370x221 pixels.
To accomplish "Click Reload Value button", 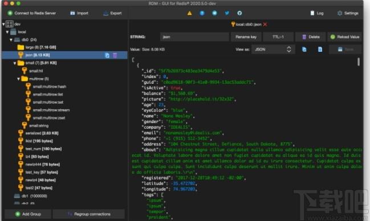I will pyautogui.click(x=344, y=37).
